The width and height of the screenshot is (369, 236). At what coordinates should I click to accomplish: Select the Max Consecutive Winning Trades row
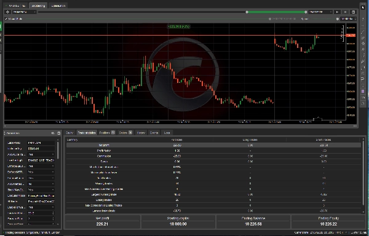[x=213, y=189]
